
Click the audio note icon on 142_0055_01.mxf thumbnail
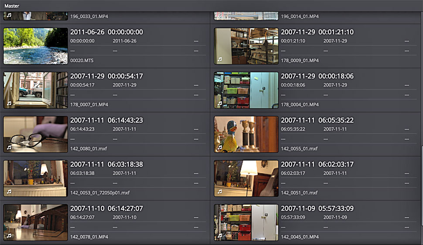220,148
